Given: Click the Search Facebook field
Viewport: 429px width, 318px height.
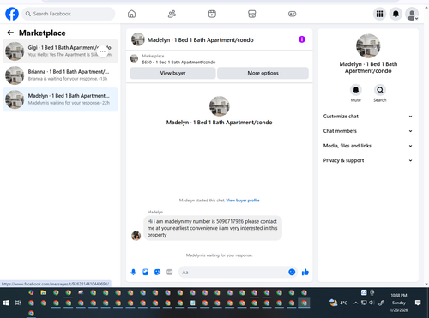Looking at the screenshot, I should [69, 14].
